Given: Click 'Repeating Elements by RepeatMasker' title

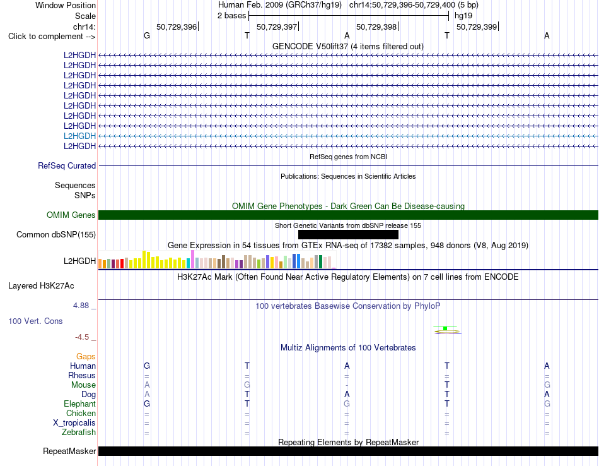Looking at the screenshot, I should pos(349,442).
